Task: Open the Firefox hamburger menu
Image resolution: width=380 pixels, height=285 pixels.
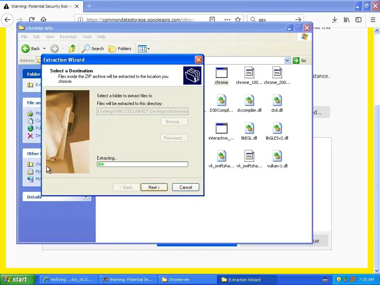Action: (373, 20)
